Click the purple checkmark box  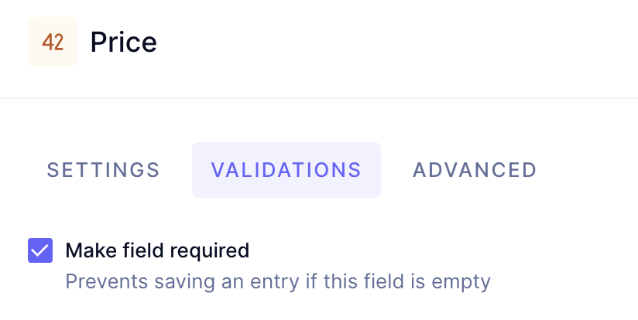[x=40, y=250]
